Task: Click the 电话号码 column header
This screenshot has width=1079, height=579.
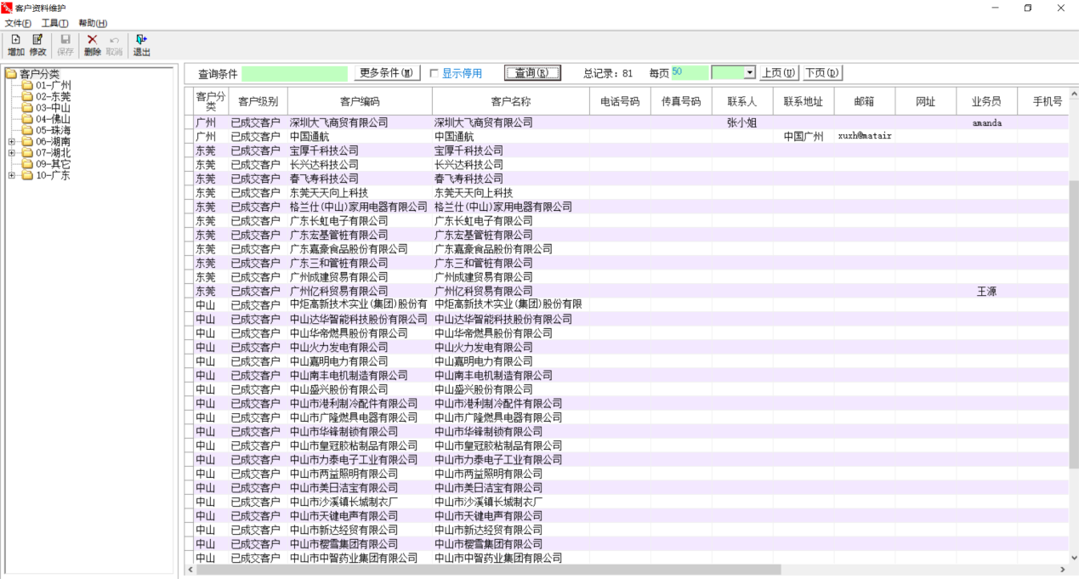Action: [x=620, y=101]
